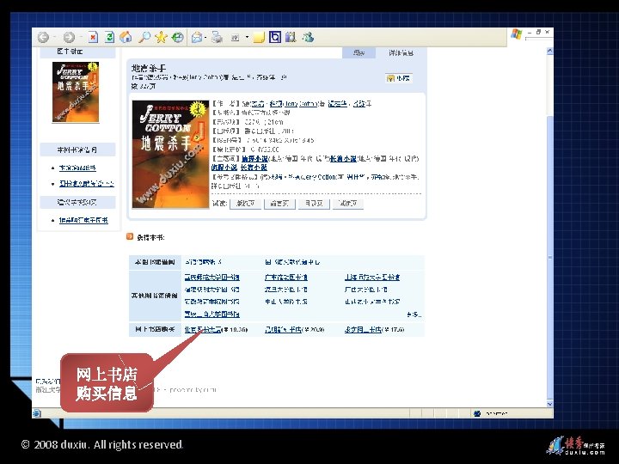Open the Home page house icon

(x=126, y=38)
